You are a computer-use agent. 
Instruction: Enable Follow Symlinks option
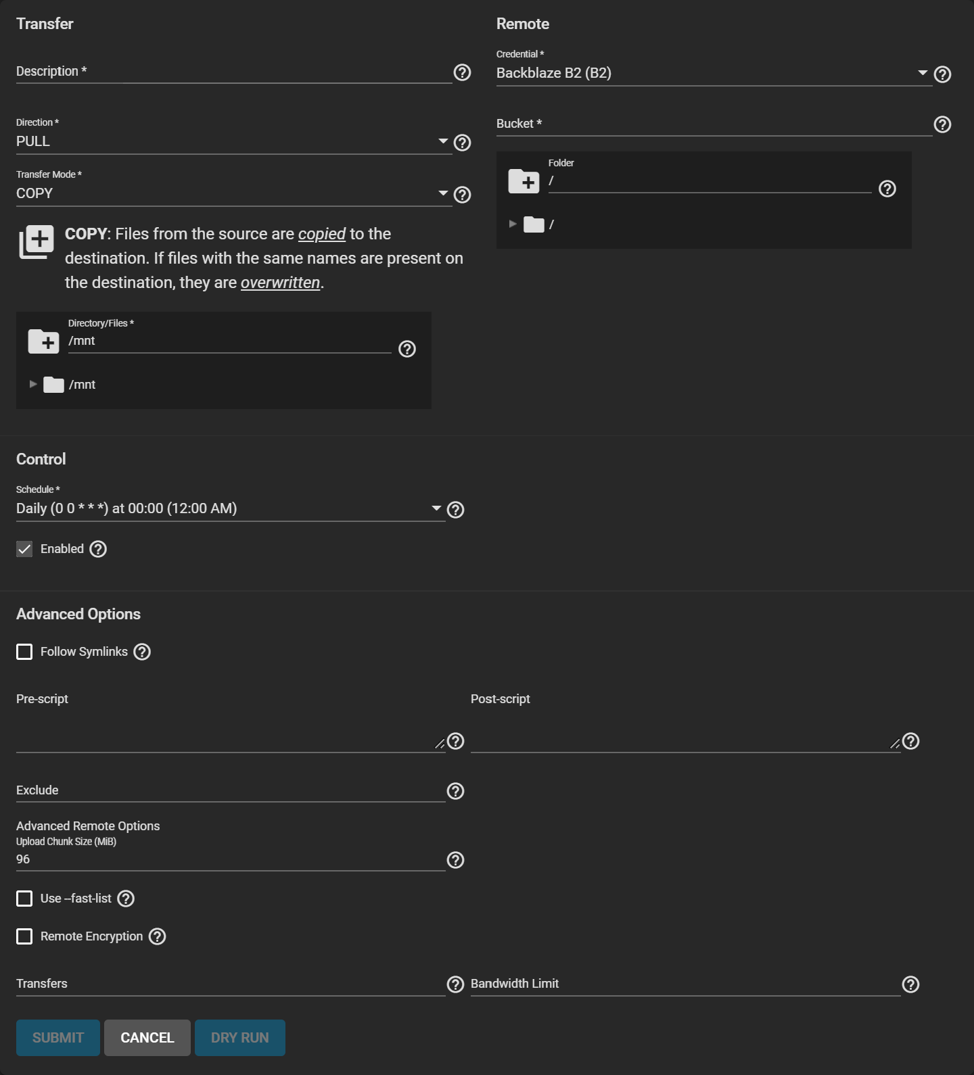(24, 652)
